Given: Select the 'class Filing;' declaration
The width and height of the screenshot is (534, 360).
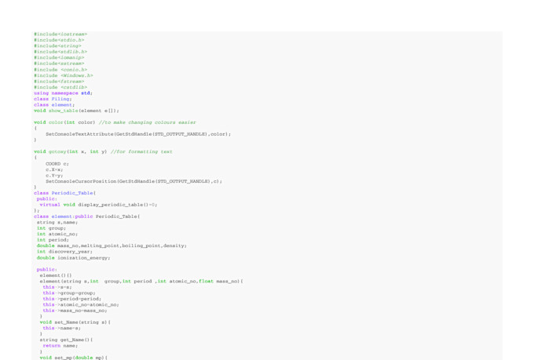Looking at the screenshot, I should [x=53, y=99].
